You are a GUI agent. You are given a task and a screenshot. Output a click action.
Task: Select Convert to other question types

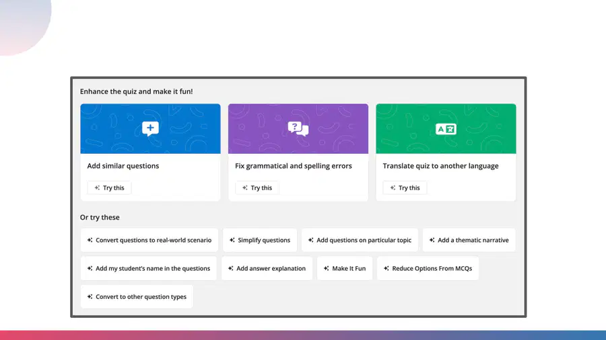point(137,296)
